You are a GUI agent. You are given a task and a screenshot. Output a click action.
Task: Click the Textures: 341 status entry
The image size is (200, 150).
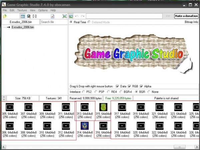coord(54,98)
